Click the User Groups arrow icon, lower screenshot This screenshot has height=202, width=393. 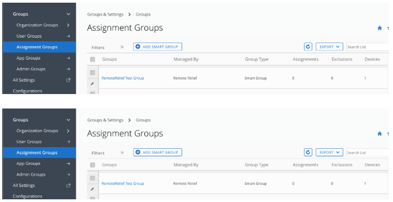(x=68, y=142)
